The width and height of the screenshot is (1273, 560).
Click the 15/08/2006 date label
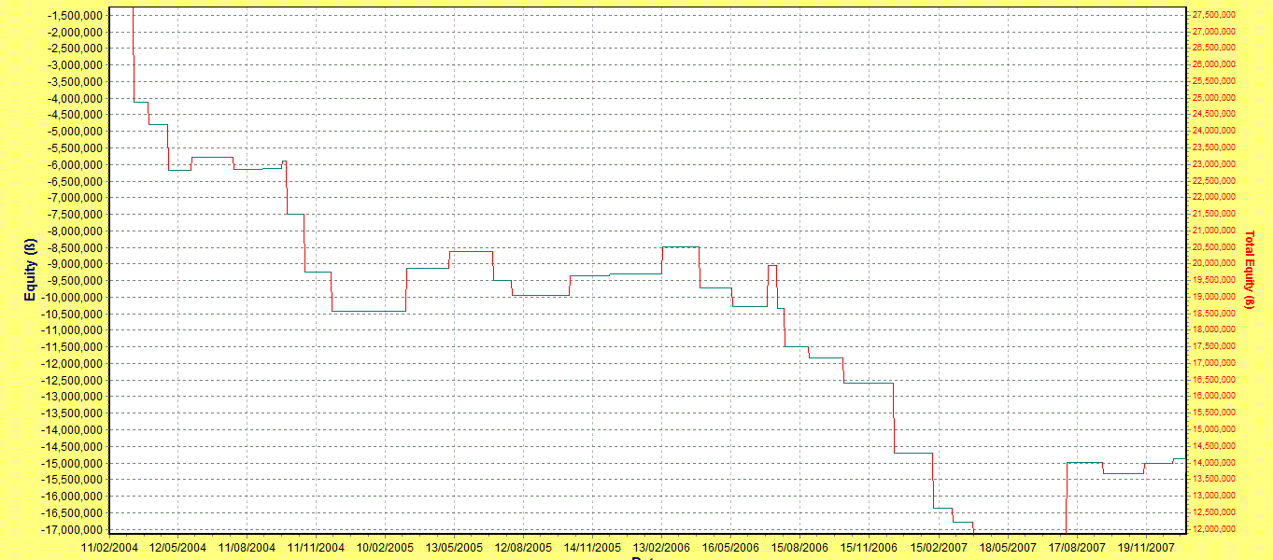click(799, 547)
